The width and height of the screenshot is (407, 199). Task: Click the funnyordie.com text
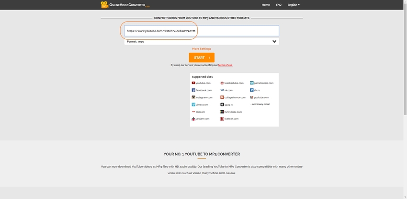pyautogui.click(x=233, y=112)
